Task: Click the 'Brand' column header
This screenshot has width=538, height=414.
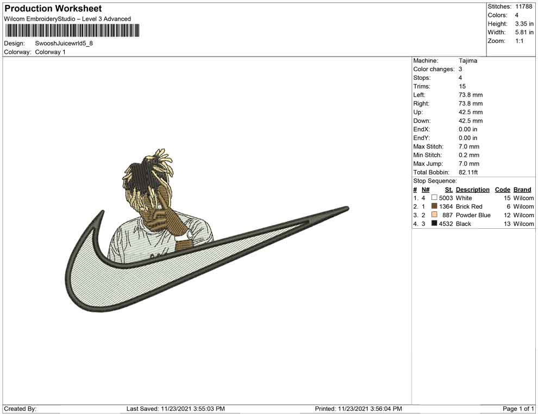Action: click(522, 189)
